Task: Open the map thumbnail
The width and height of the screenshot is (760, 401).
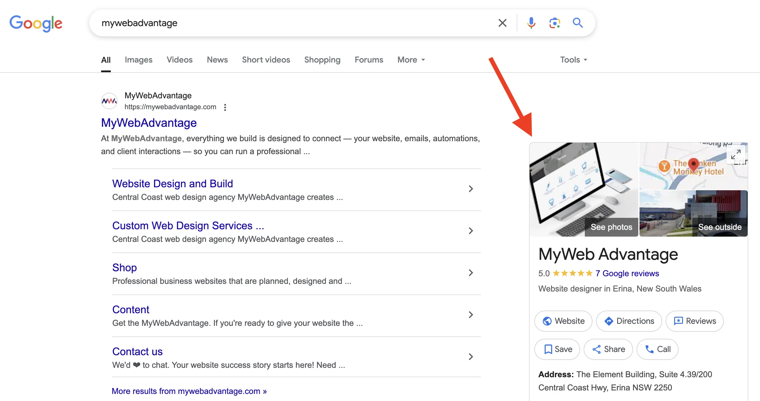Action: pos(693,166)
